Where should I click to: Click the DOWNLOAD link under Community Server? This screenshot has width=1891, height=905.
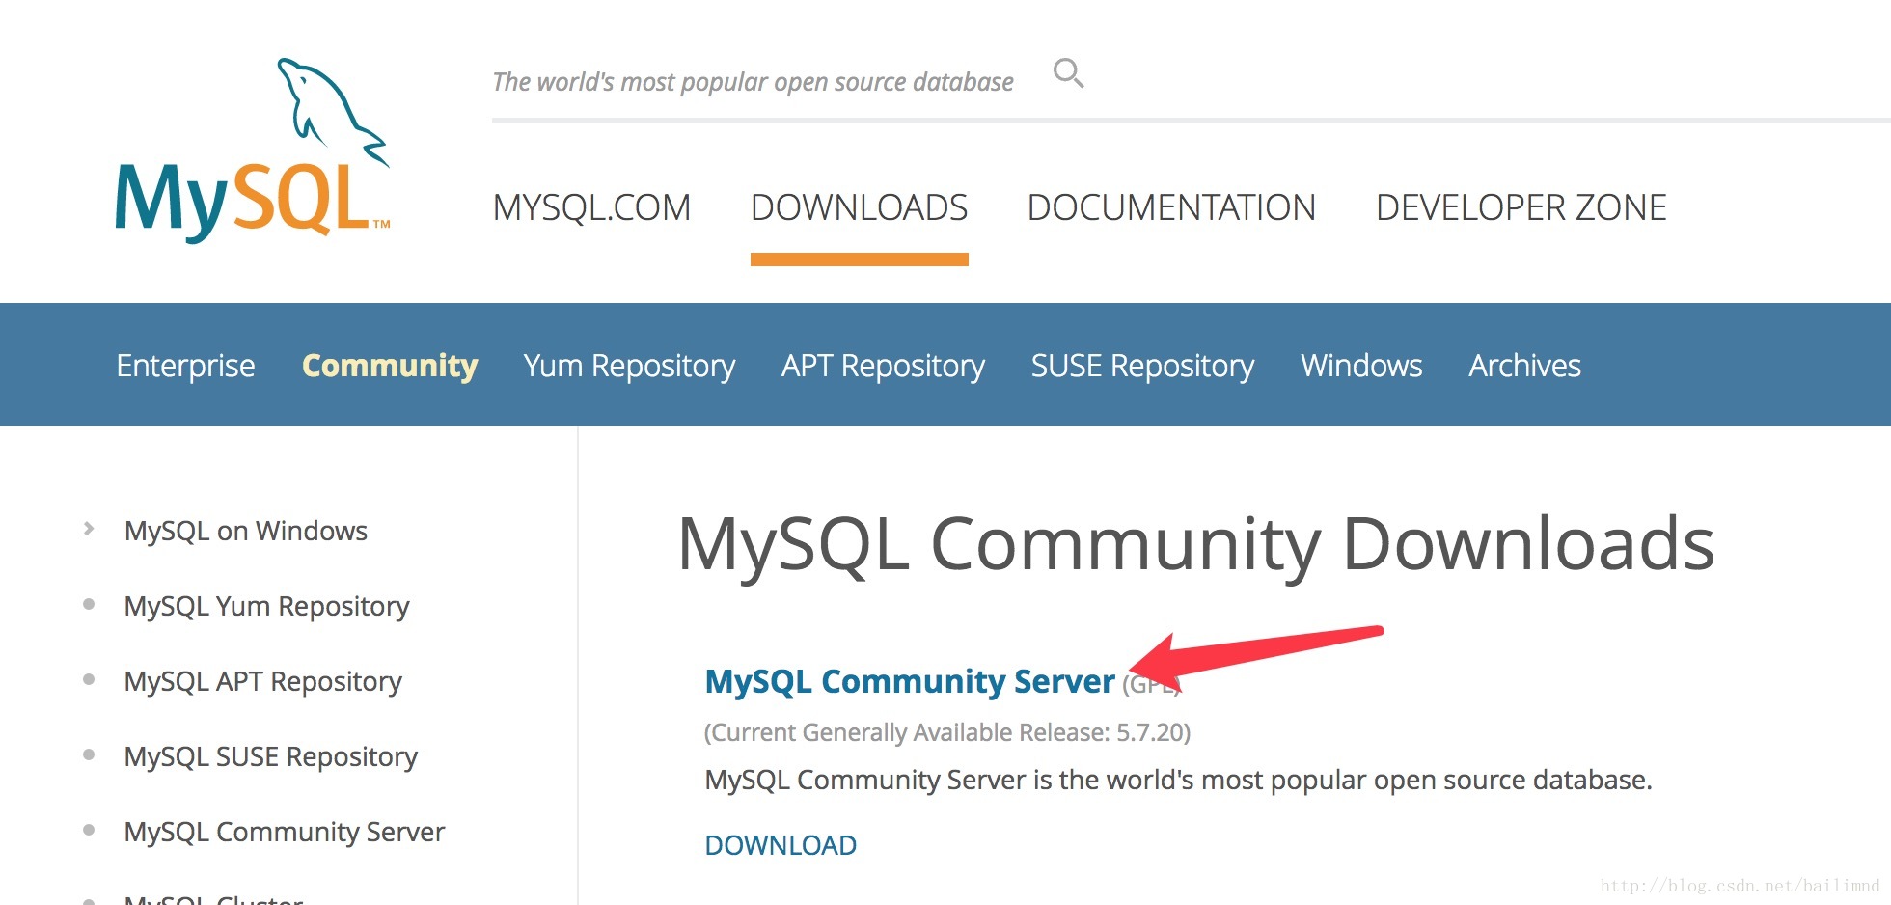click(781, 846)
